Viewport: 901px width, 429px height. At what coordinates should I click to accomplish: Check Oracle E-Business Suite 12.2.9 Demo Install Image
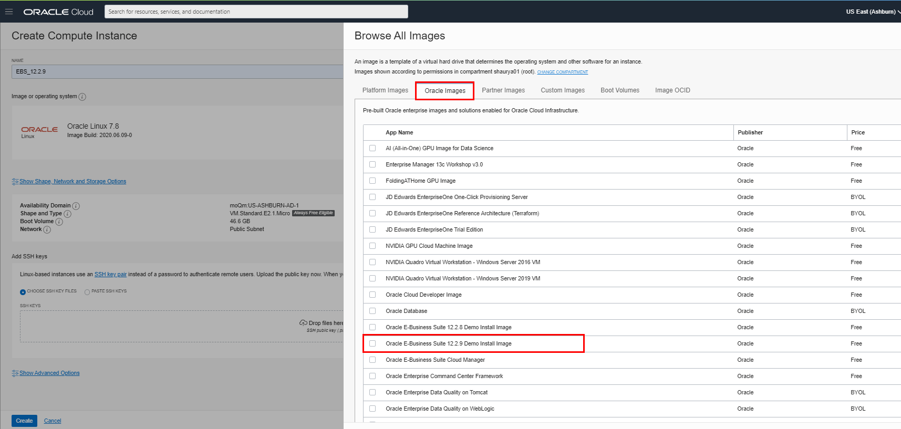(372, 343)
